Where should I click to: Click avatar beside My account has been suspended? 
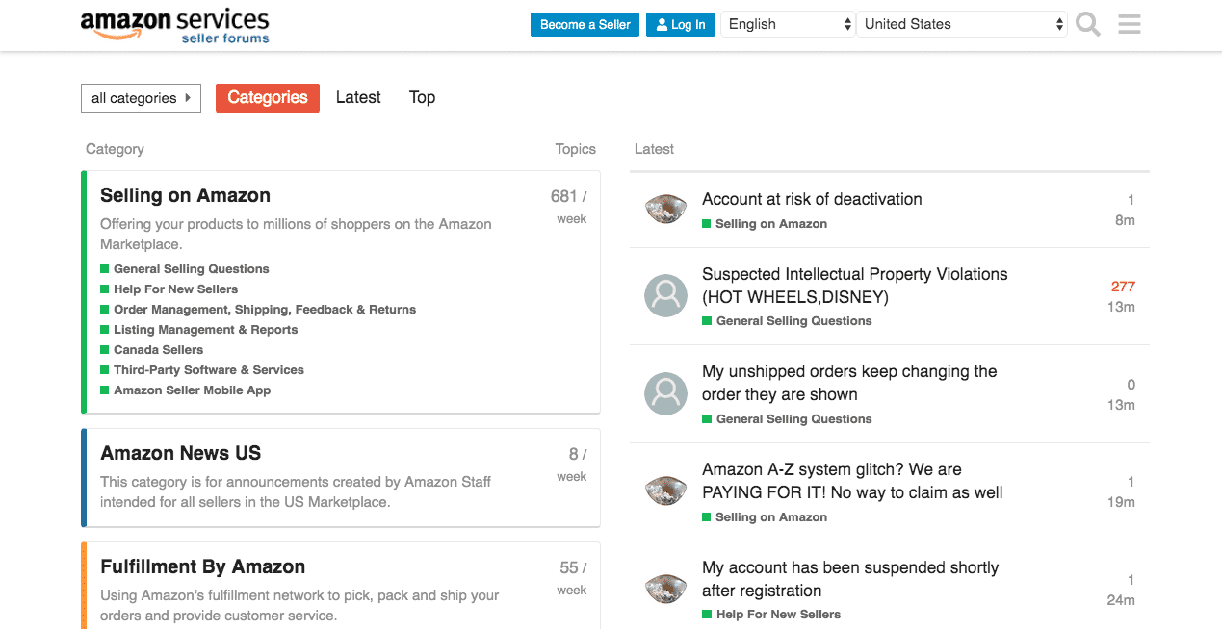[665, 590]
